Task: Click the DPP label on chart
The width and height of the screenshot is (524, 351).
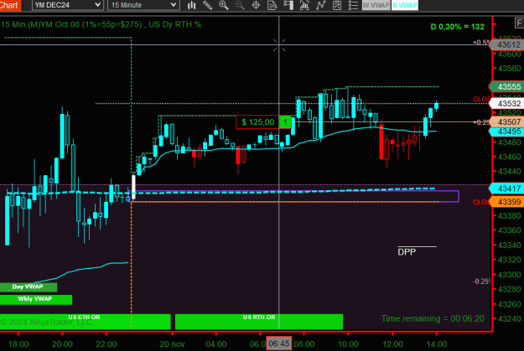Action: [407, 252]
